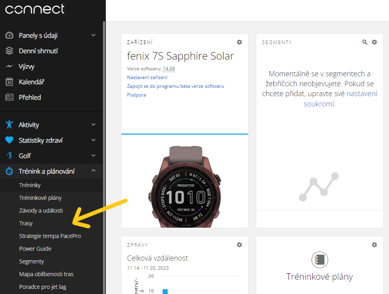Open the Podpora link

click(136, 95)
